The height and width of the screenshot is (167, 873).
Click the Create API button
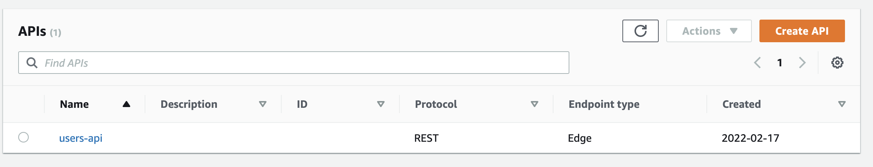(802, 31)
